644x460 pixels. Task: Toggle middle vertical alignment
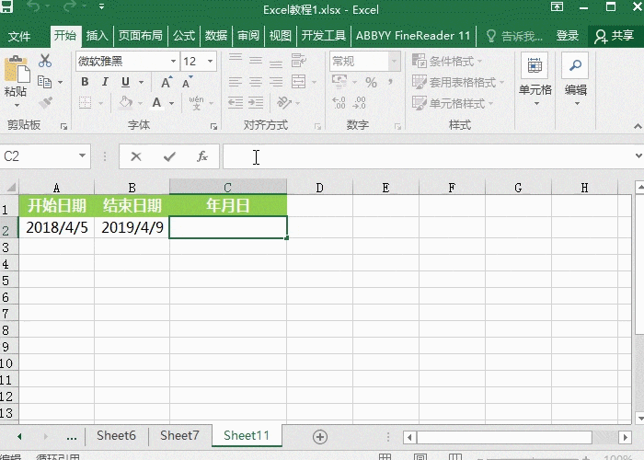pos(256,61)
